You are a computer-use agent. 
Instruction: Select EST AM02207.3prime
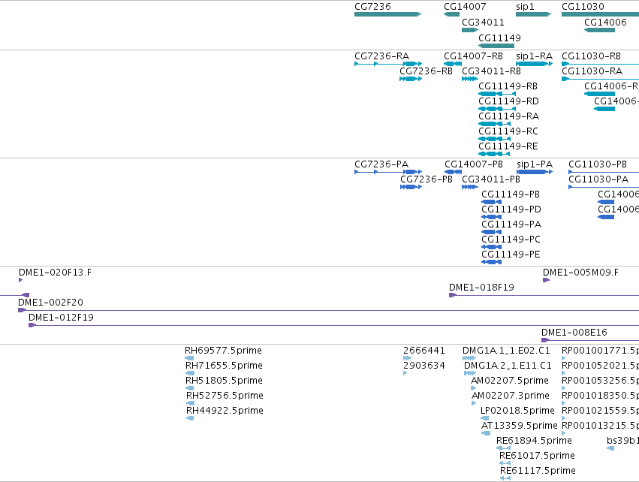[474, 403]
